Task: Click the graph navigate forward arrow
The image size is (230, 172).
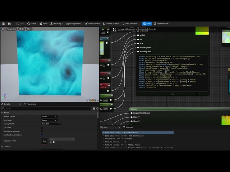Action: point(108,29)
